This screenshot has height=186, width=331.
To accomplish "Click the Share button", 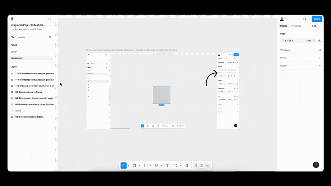I will (317, 19).
